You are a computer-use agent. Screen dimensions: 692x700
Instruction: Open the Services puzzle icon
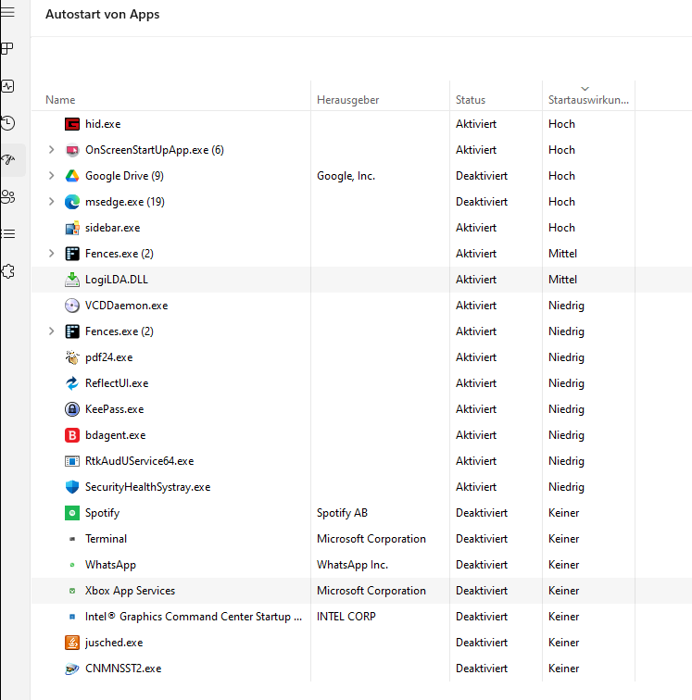tap(8, 271)
